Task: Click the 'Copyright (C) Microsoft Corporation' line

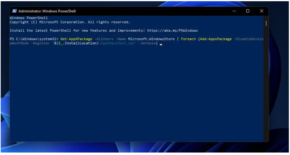Action: (70, 22)
